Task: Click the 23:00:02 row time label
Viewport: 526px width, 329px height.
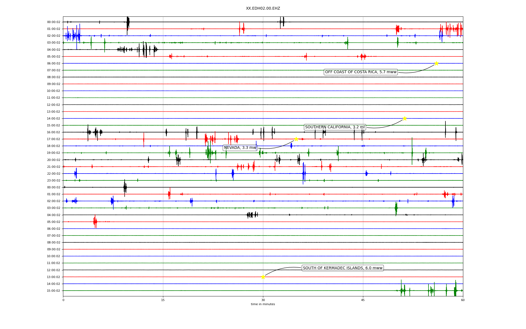Action: 54,180
